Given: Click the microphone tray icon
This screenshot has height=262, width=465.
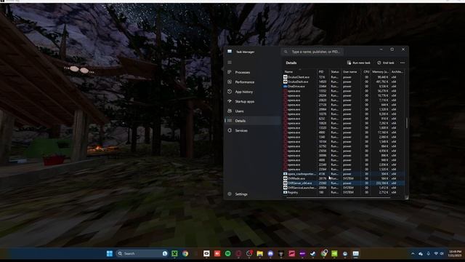Looking at the screenshot, I should point(428,253).
